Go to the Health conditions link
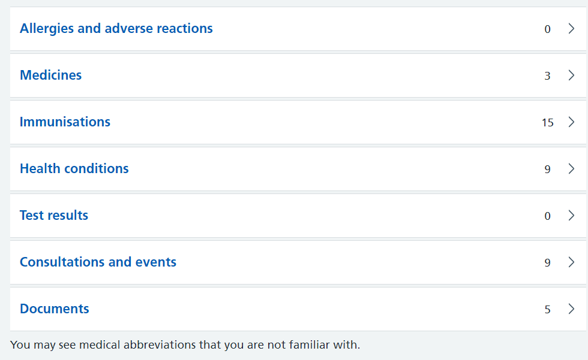The width and height of the screenshot is (588, 360). (x=74, y=169)
